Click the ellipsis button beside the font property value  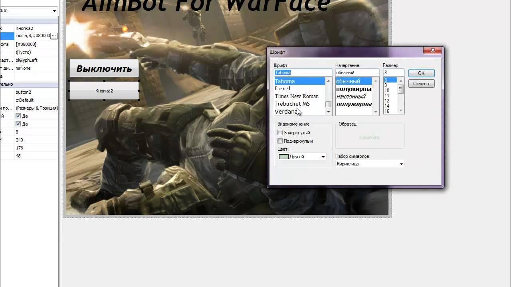[54, 36]
